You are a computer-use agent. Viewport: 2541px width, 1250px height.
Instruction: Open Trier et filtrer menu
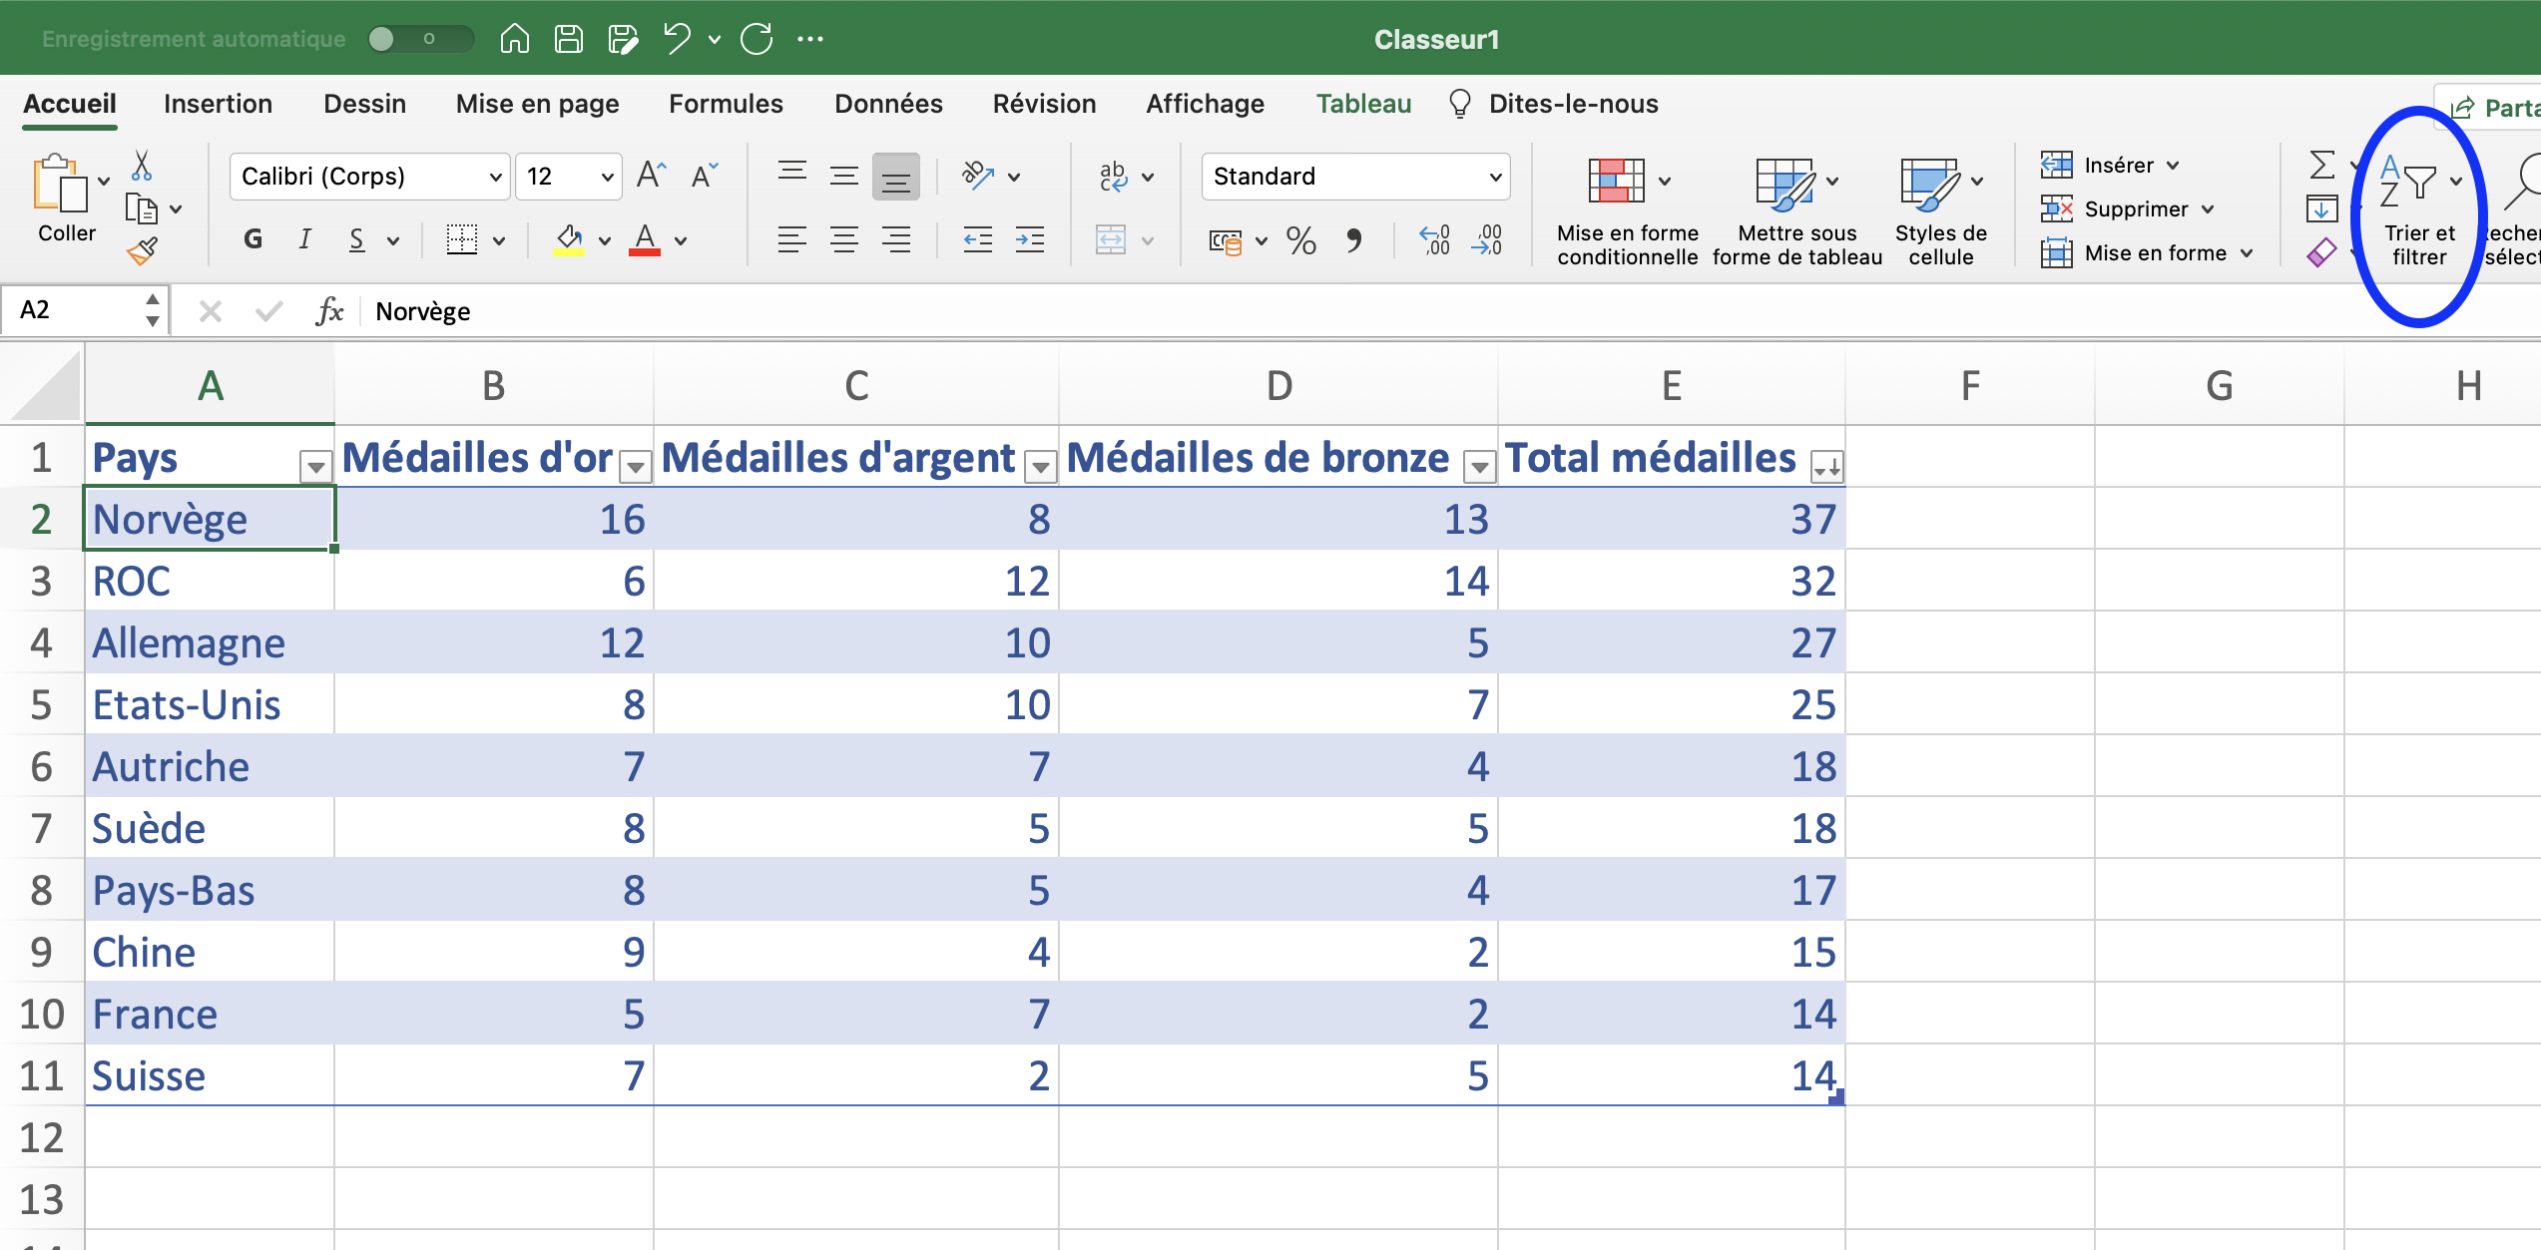click(x=2420, y=211)
